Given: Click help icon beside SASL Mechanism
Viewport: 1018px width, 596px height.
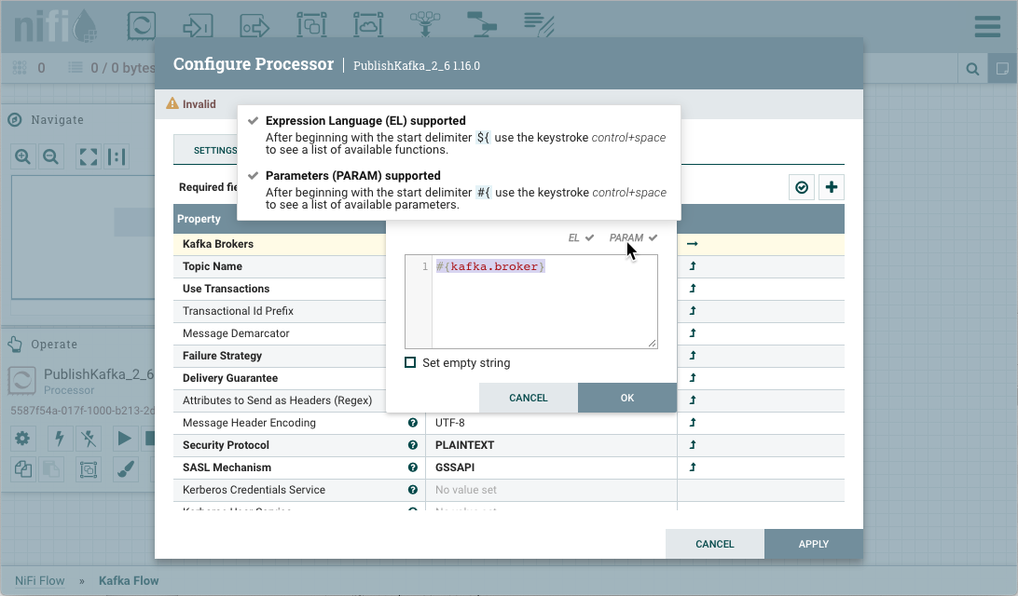Looking at the screenshot, I should (413, 467).
